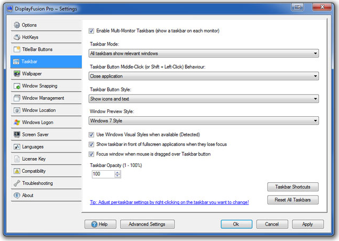Select TitleBar Buttons in the sidebar
This screenshot has width=339, height=241.
pos(46,49)
